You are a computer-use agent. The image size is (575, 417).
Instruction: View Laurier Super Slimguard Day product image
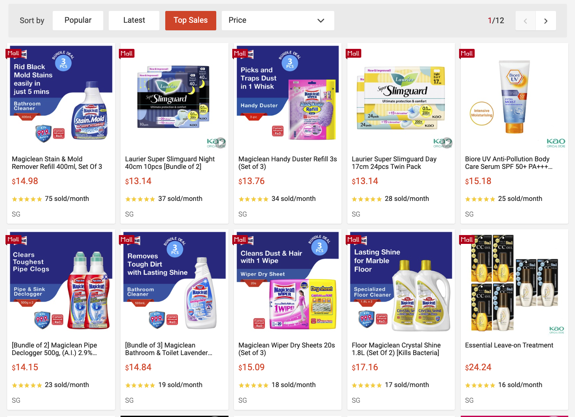pyautogui.click(x=401, y=97)
